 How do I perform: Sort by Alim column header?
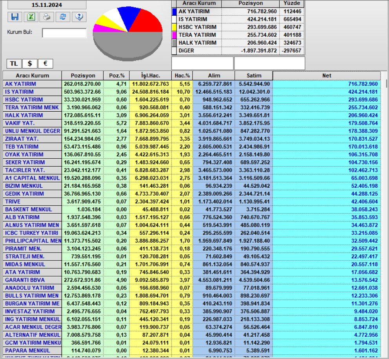coord(214,76)
